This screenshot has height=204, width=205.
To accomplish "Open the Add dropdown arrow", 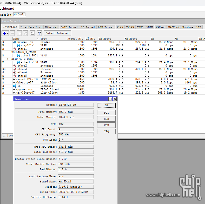I will [x=8, y=33].
